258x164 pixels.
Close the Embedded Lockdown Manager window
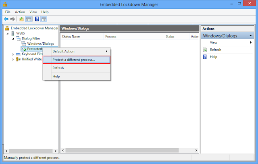point(250,4)
